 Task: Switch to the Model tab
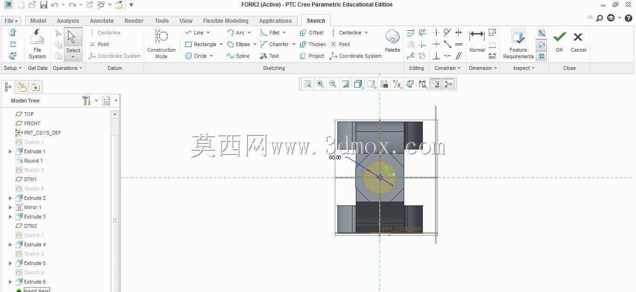click(38, 20)
